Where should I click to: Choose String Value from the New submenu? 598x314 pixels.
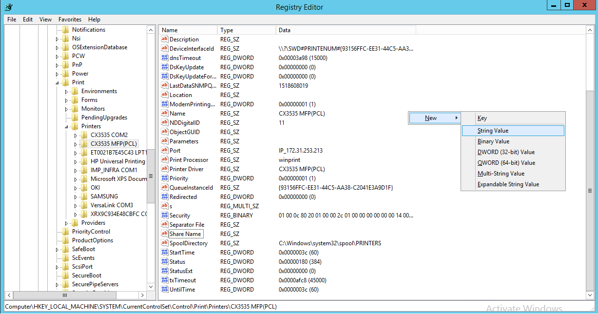coord(493,131)
